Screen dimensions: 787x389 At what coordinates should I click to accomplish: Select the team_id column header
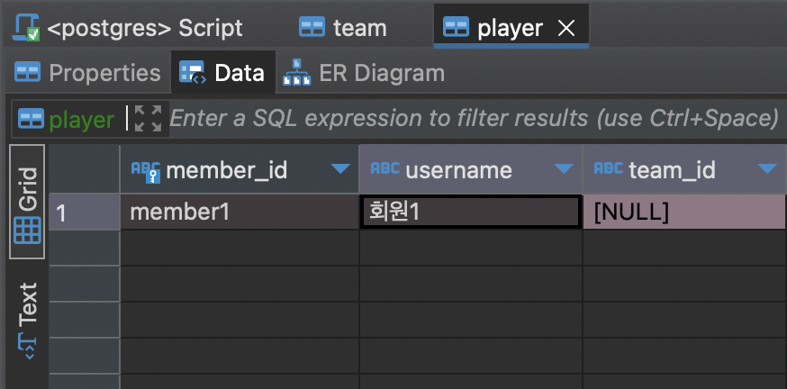[683, 169]
